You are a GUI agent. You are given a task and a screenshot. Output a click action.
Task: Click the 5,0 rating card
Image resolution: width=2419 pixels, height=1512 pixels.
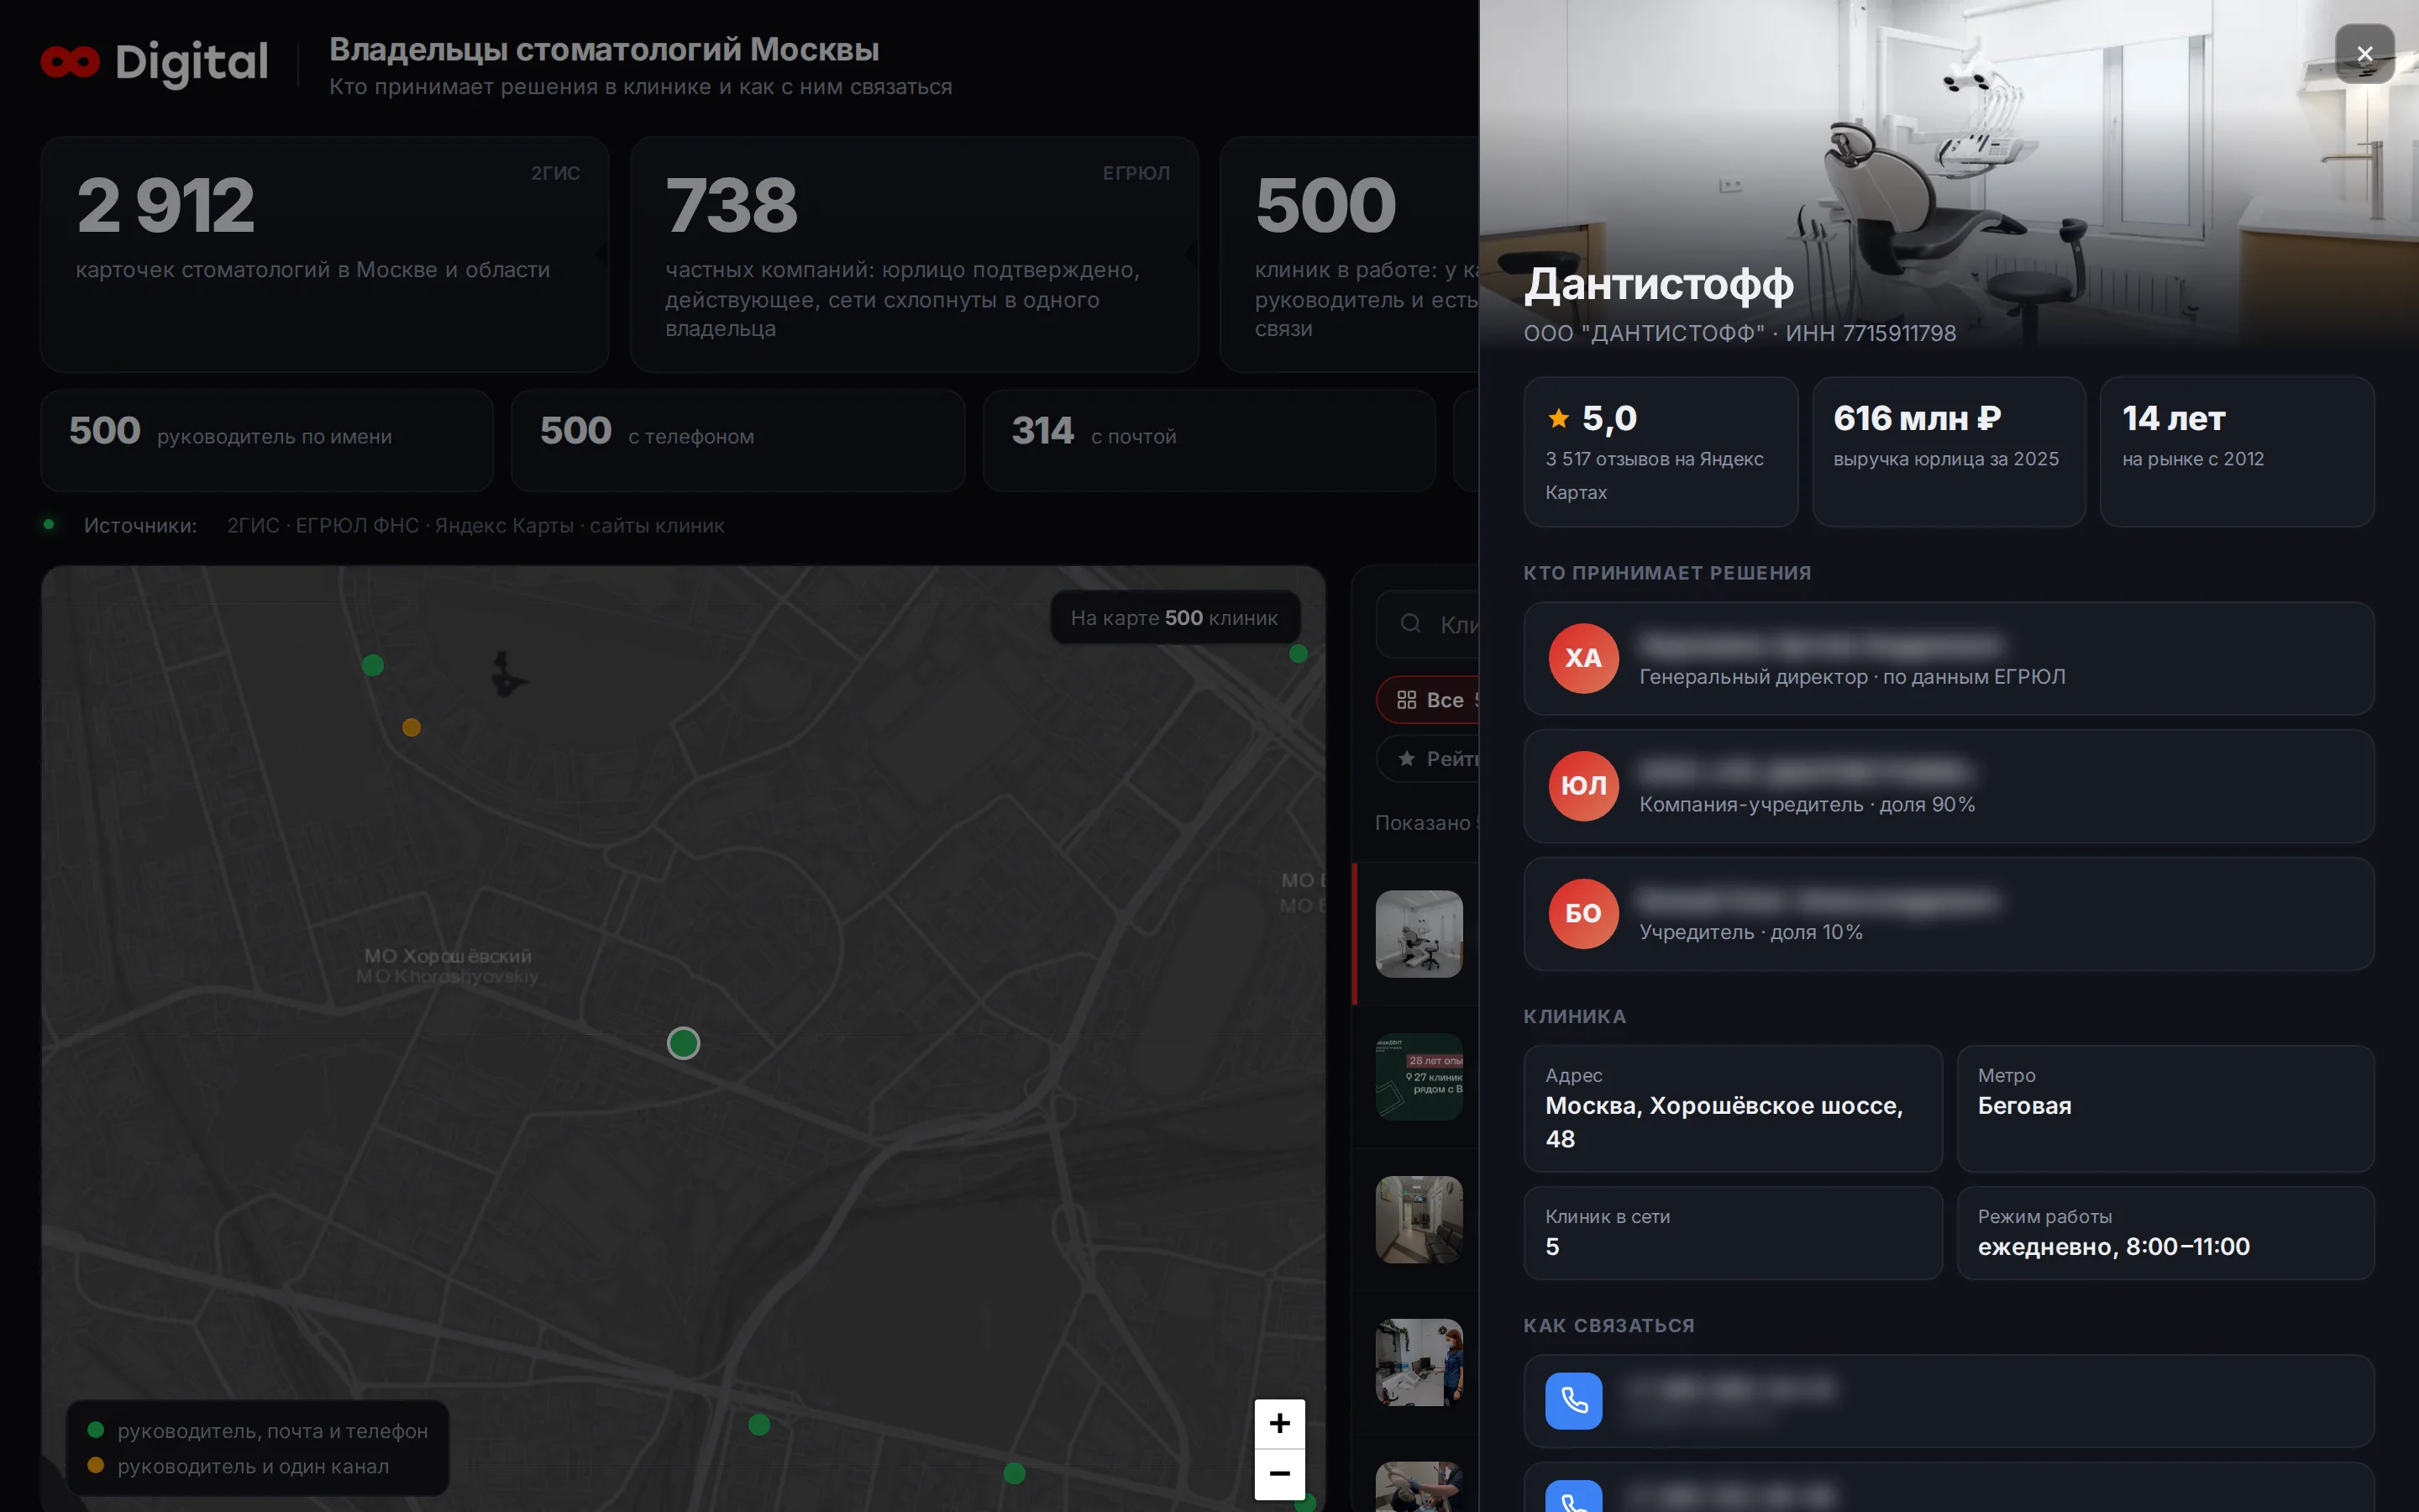click(1661, 452)
